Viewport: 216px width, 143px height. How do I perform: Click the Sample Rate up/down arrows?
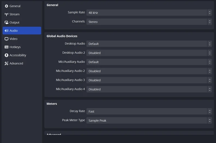[x=209, y=13]
